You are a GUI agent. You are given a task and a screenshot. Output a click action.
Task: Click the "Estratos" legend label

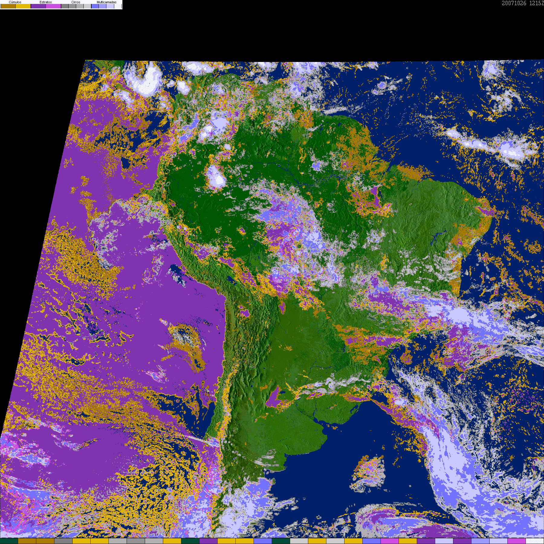46,2
